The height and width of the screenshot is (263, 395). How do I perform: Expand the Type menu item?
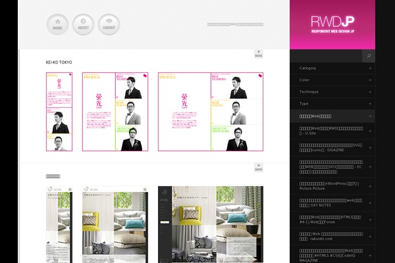[x=332, y=104]
